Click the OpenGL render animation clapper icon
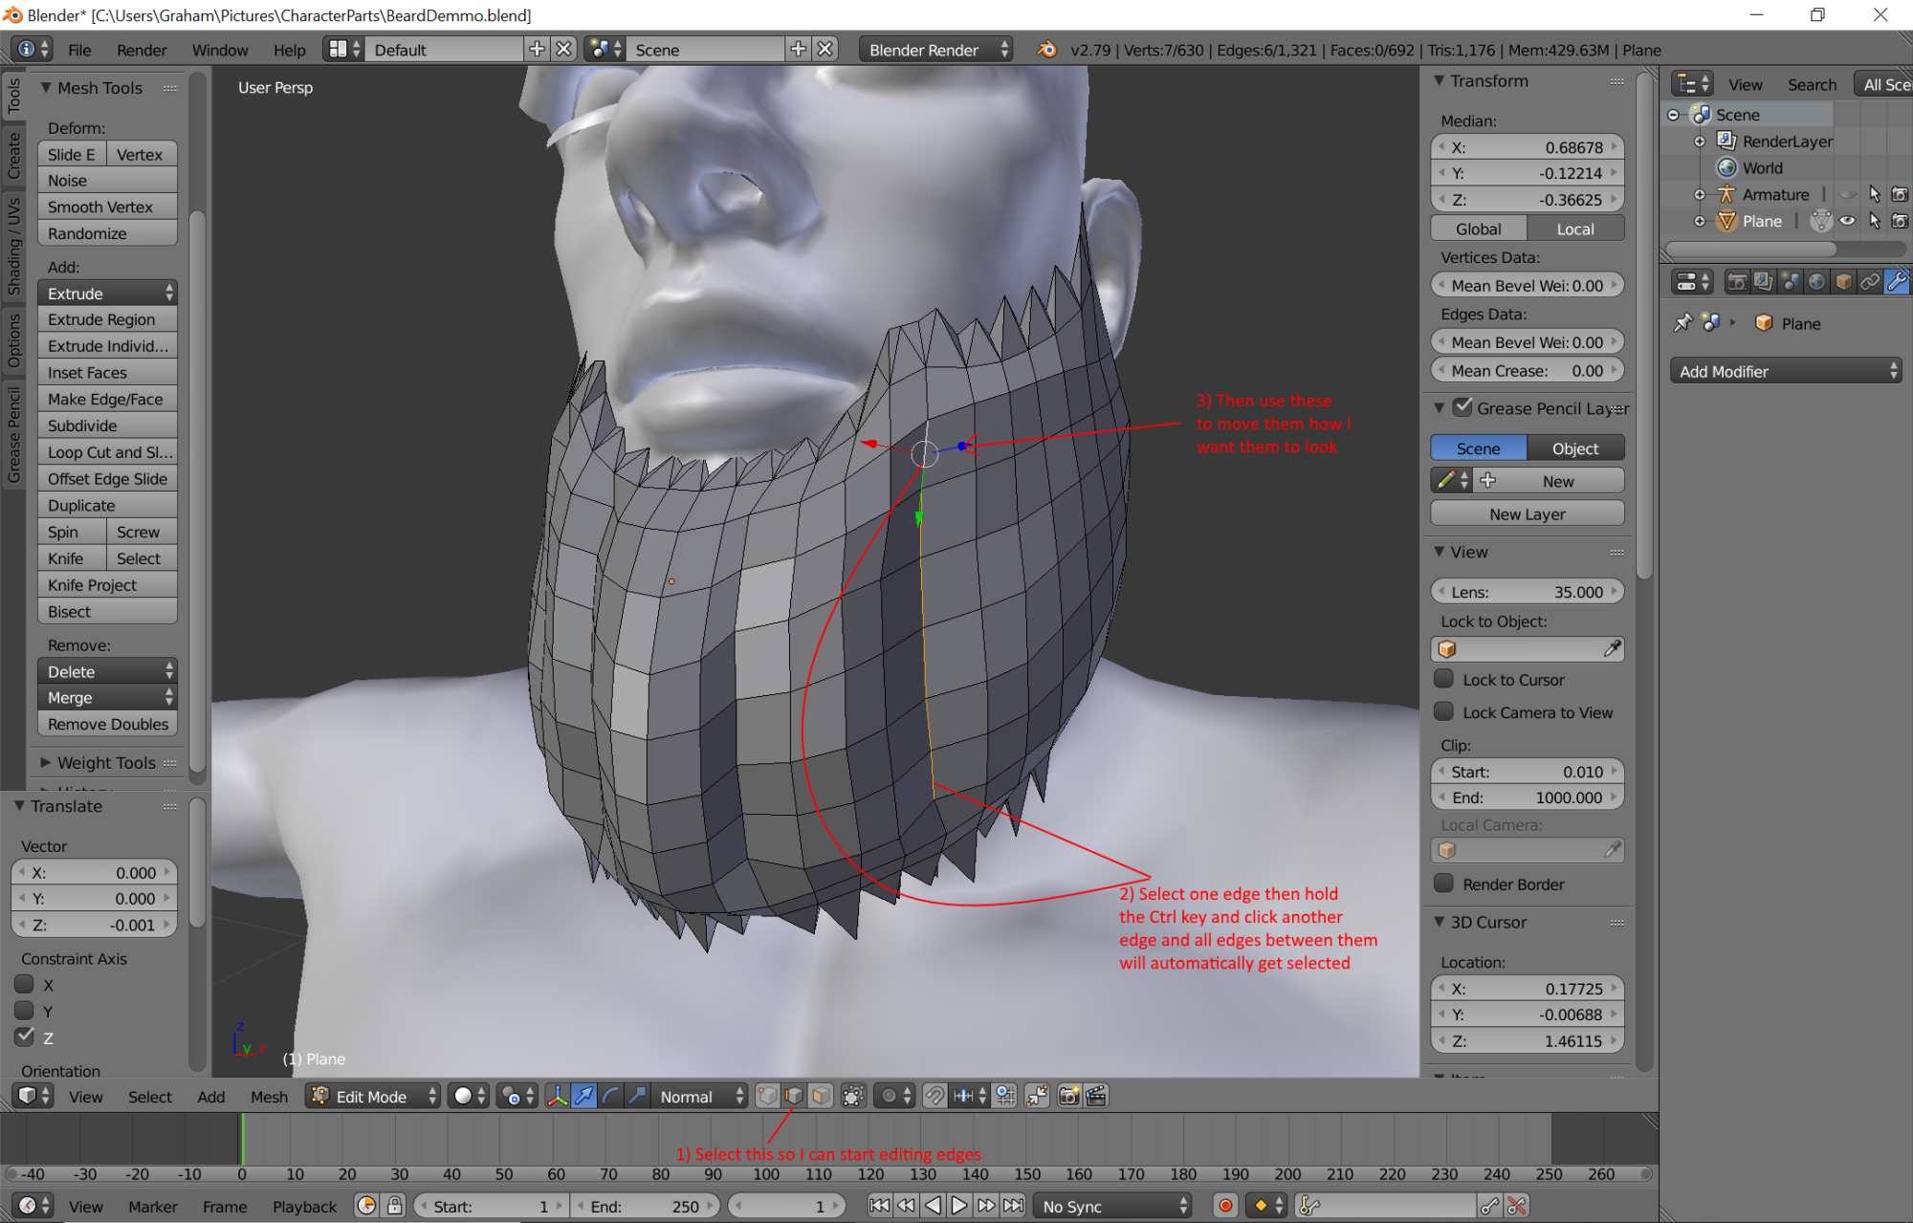The height and width of the screenshot is (1223, 1913). [x=1096, y=1096]
